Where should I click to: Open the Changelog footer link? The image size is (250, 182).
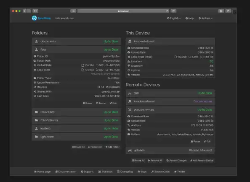click(125, 172)
